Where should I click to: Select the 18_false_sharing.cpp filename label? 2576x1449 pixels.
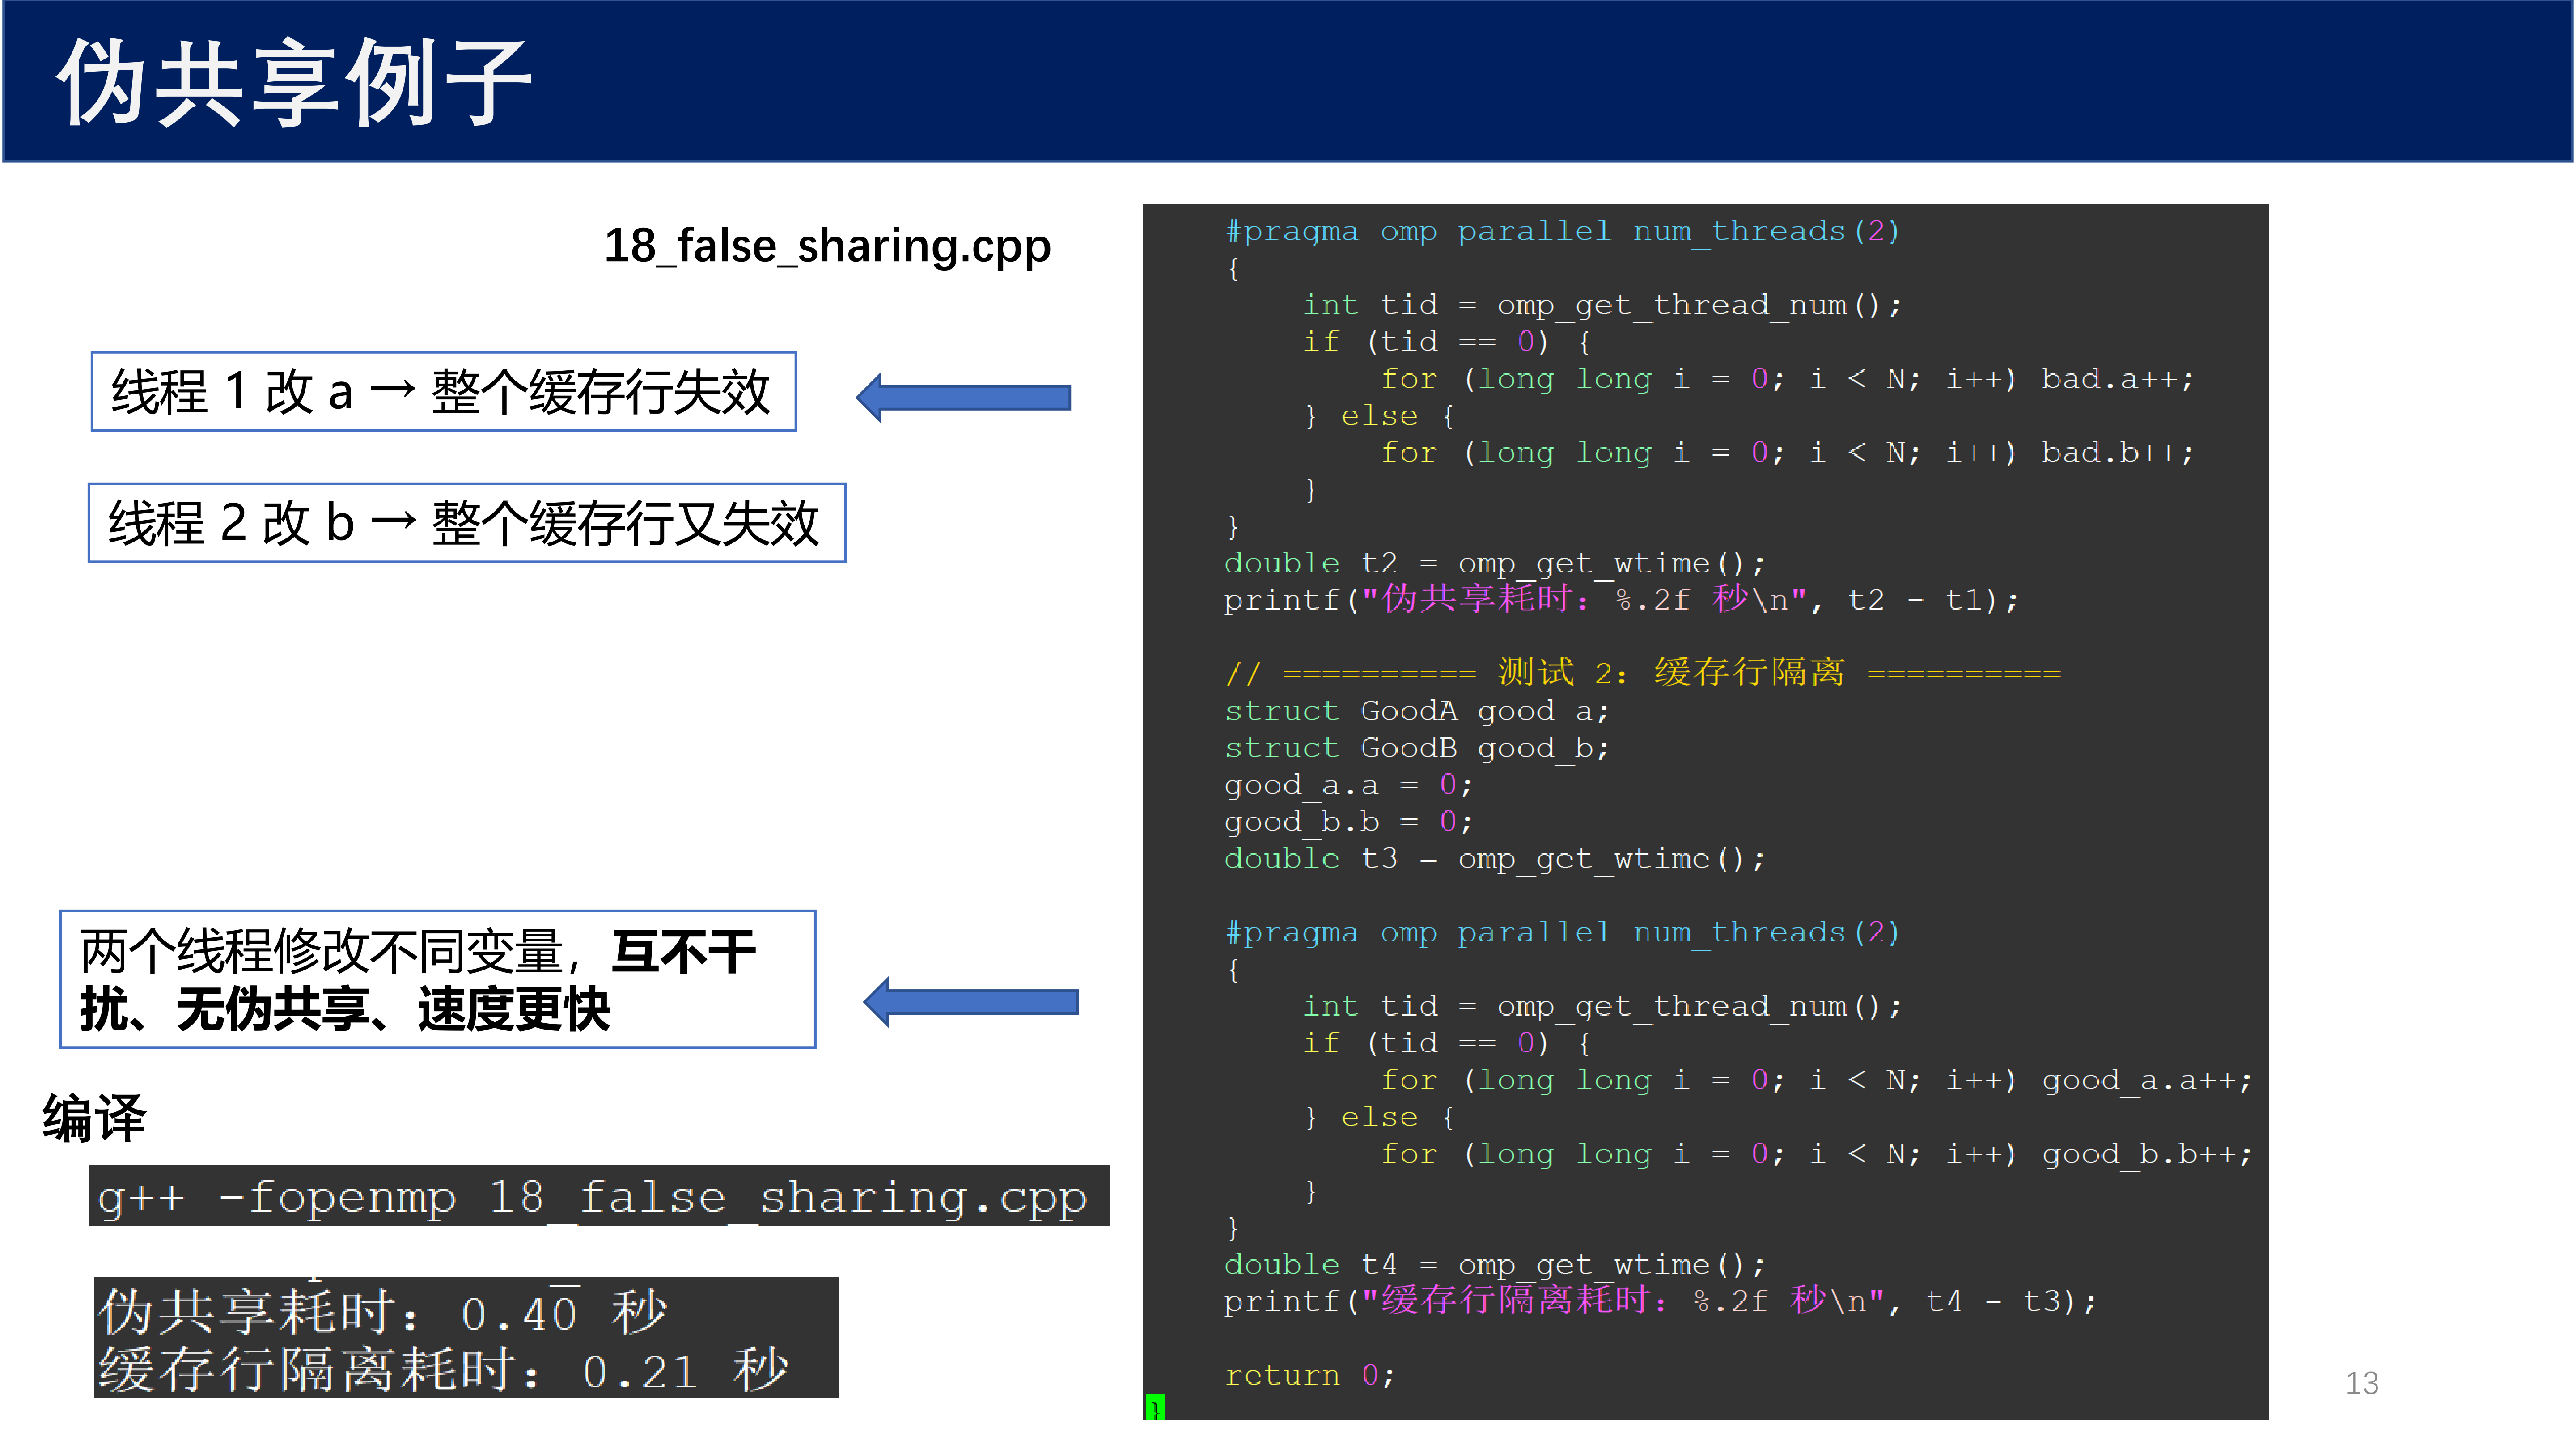tap(827, 246)
